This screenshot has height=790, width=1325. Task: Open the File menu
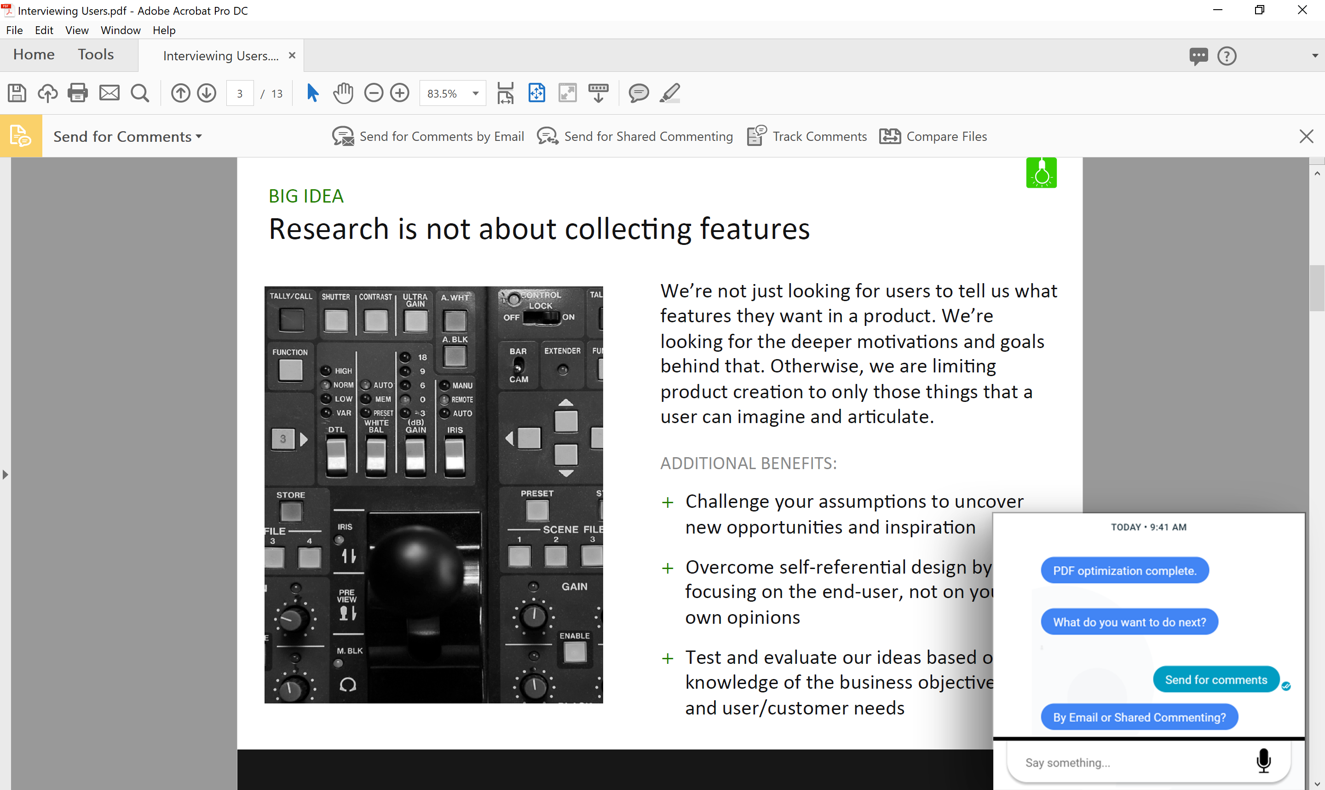click(14, 30)
